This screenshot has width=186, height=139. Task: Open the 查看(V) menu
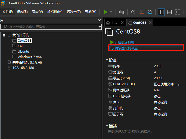coord(37,12)
